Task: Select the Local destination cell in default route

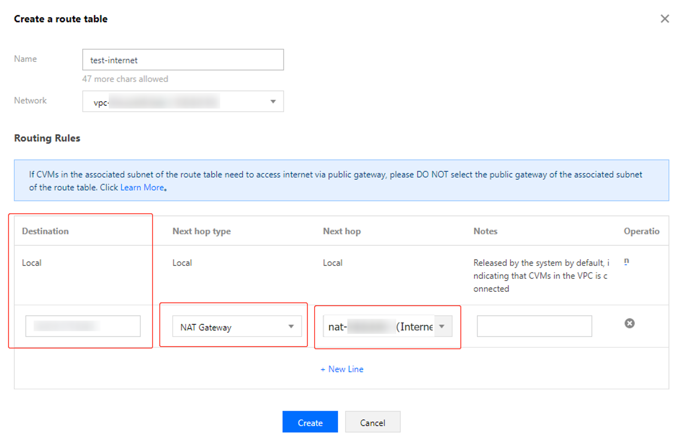Action: point(32,263)
